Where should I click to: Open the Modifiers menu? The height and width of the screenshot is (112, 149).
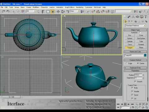36,7
